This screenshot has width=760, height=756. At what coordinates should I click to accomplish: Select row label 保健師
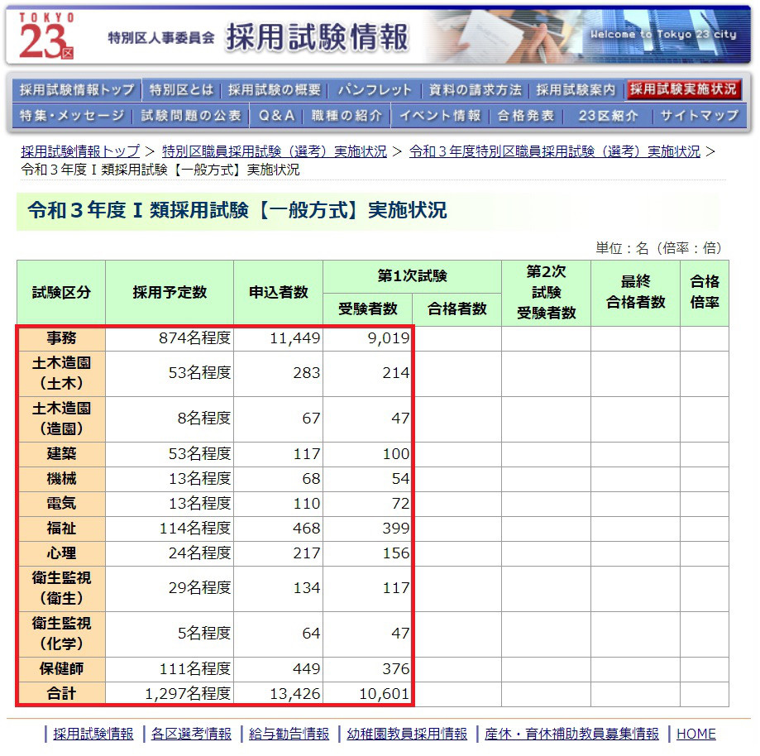tap(61, 669)
